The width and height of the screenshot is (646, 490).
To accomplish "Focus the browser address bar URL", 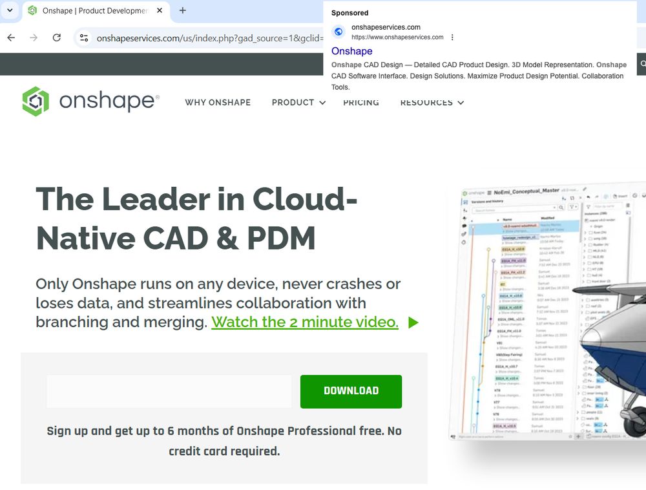I will click(209, 38).
